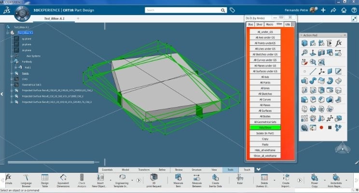Select the Point tool in Action Pad
The width and height of the screenshot is (359, 193).
coord(304,71)
